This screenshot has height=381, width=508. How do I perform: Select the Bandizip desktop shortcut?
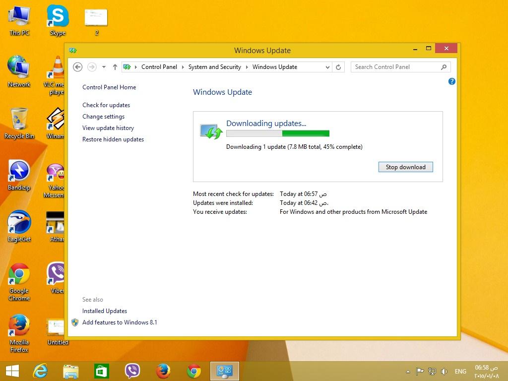19,175
